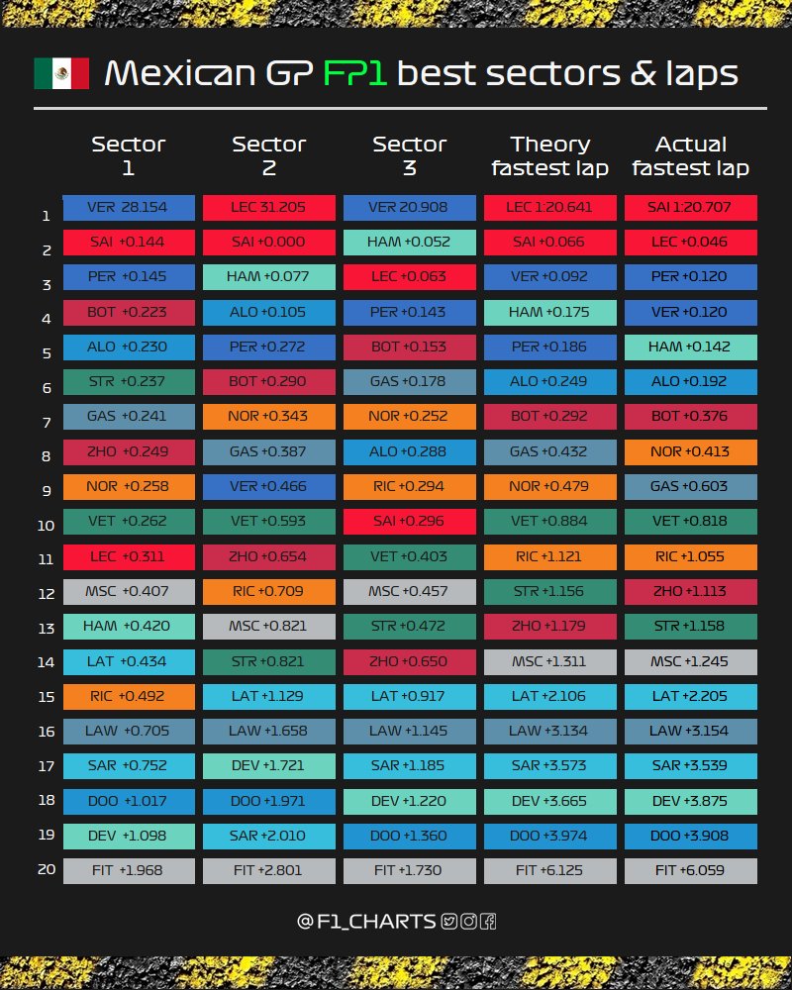This screenshot has height=990, width=792.
Task: Select the Sector 2 column header
Action: [x=268, y=155]
